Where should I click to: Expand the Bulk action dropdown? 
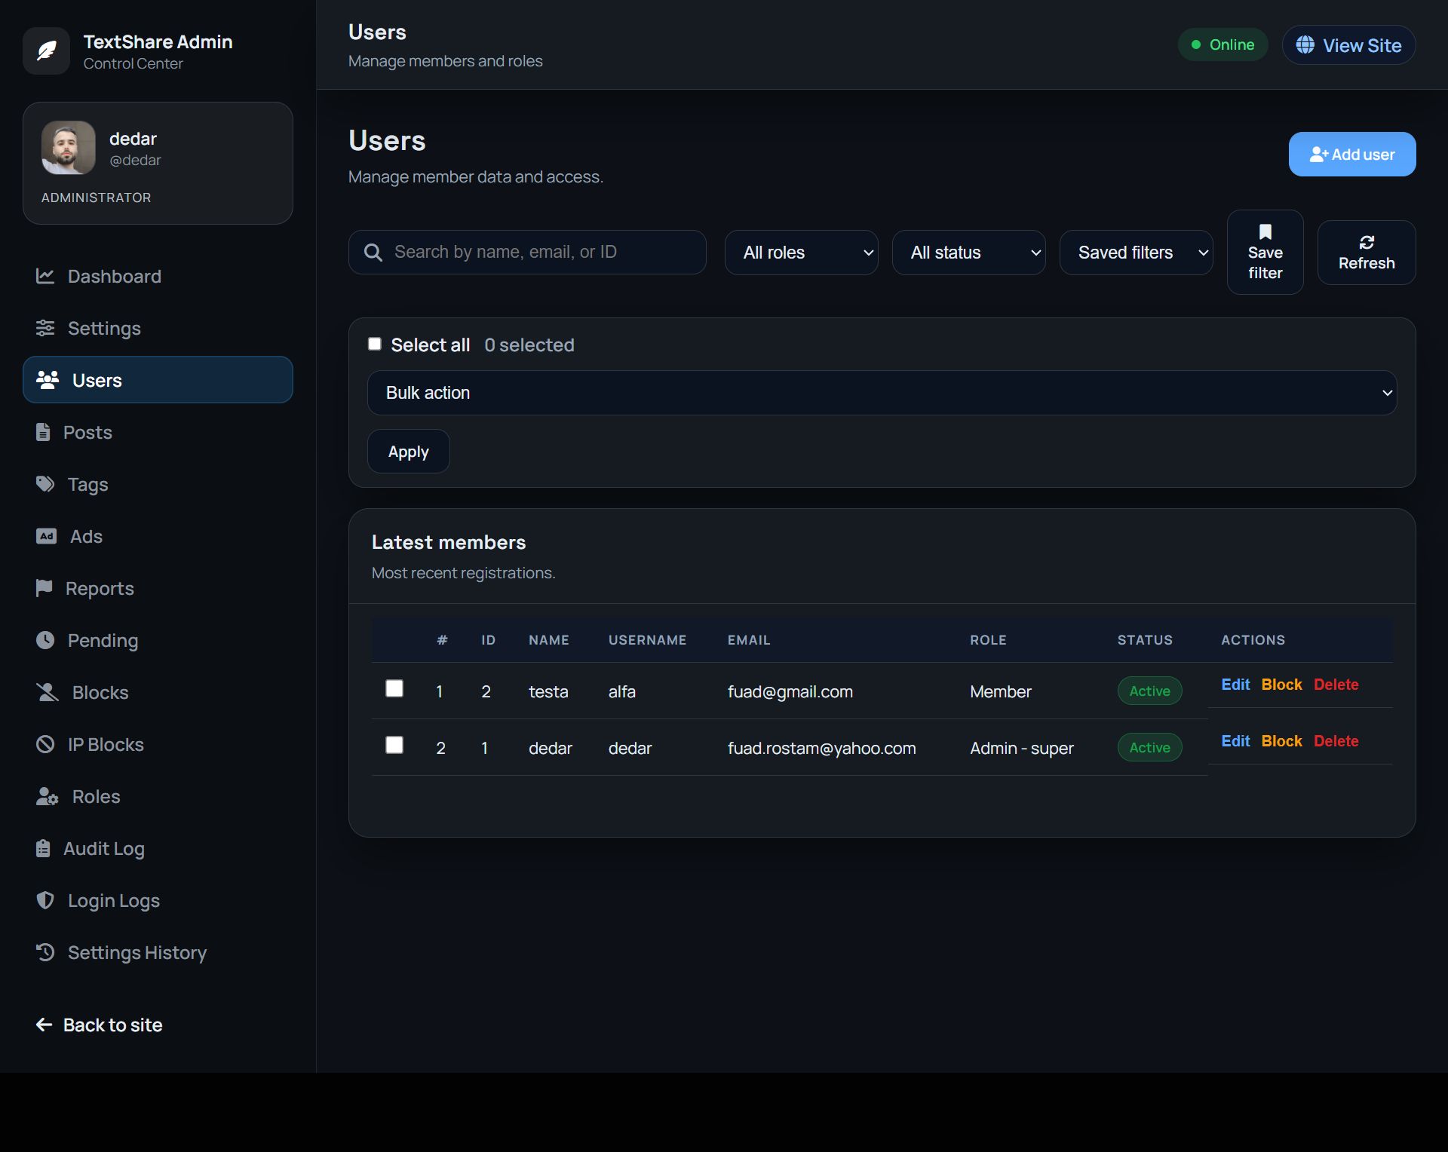[882, 393]
